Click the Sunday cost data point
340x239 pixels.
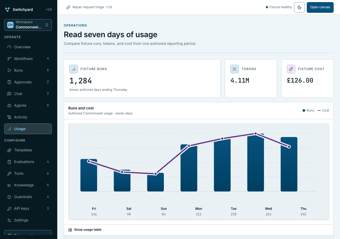click(x=156, y=174)
